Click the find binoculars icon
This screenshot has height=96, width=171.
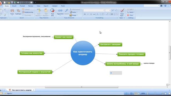point(161,6)
